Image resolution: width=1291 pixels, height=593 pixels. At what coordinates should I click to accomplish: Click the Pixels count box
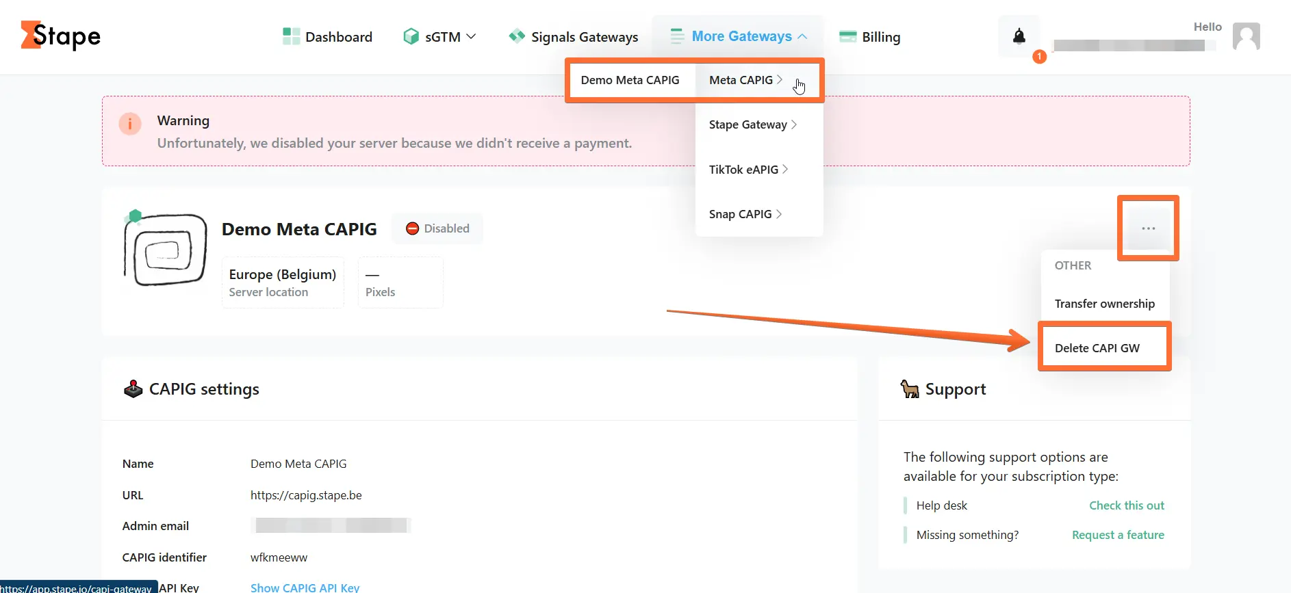click(x=400, y=282)
